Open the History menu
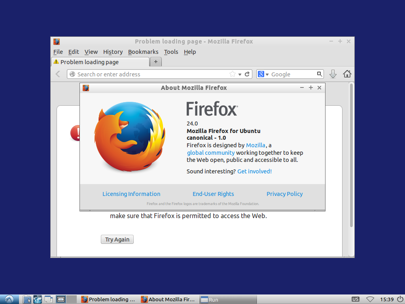 pos(113,52)
